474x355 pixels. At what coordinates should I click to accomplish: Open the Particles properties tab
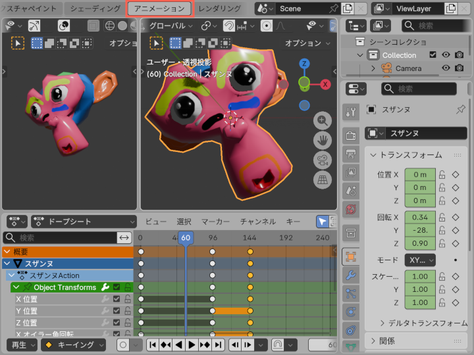click(x=351, y=293)
